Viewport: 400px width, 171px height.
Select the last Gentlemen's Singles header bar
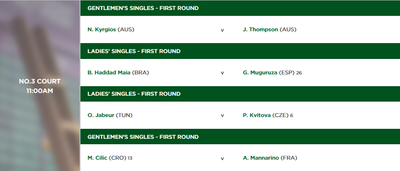[x=240, y=137]
